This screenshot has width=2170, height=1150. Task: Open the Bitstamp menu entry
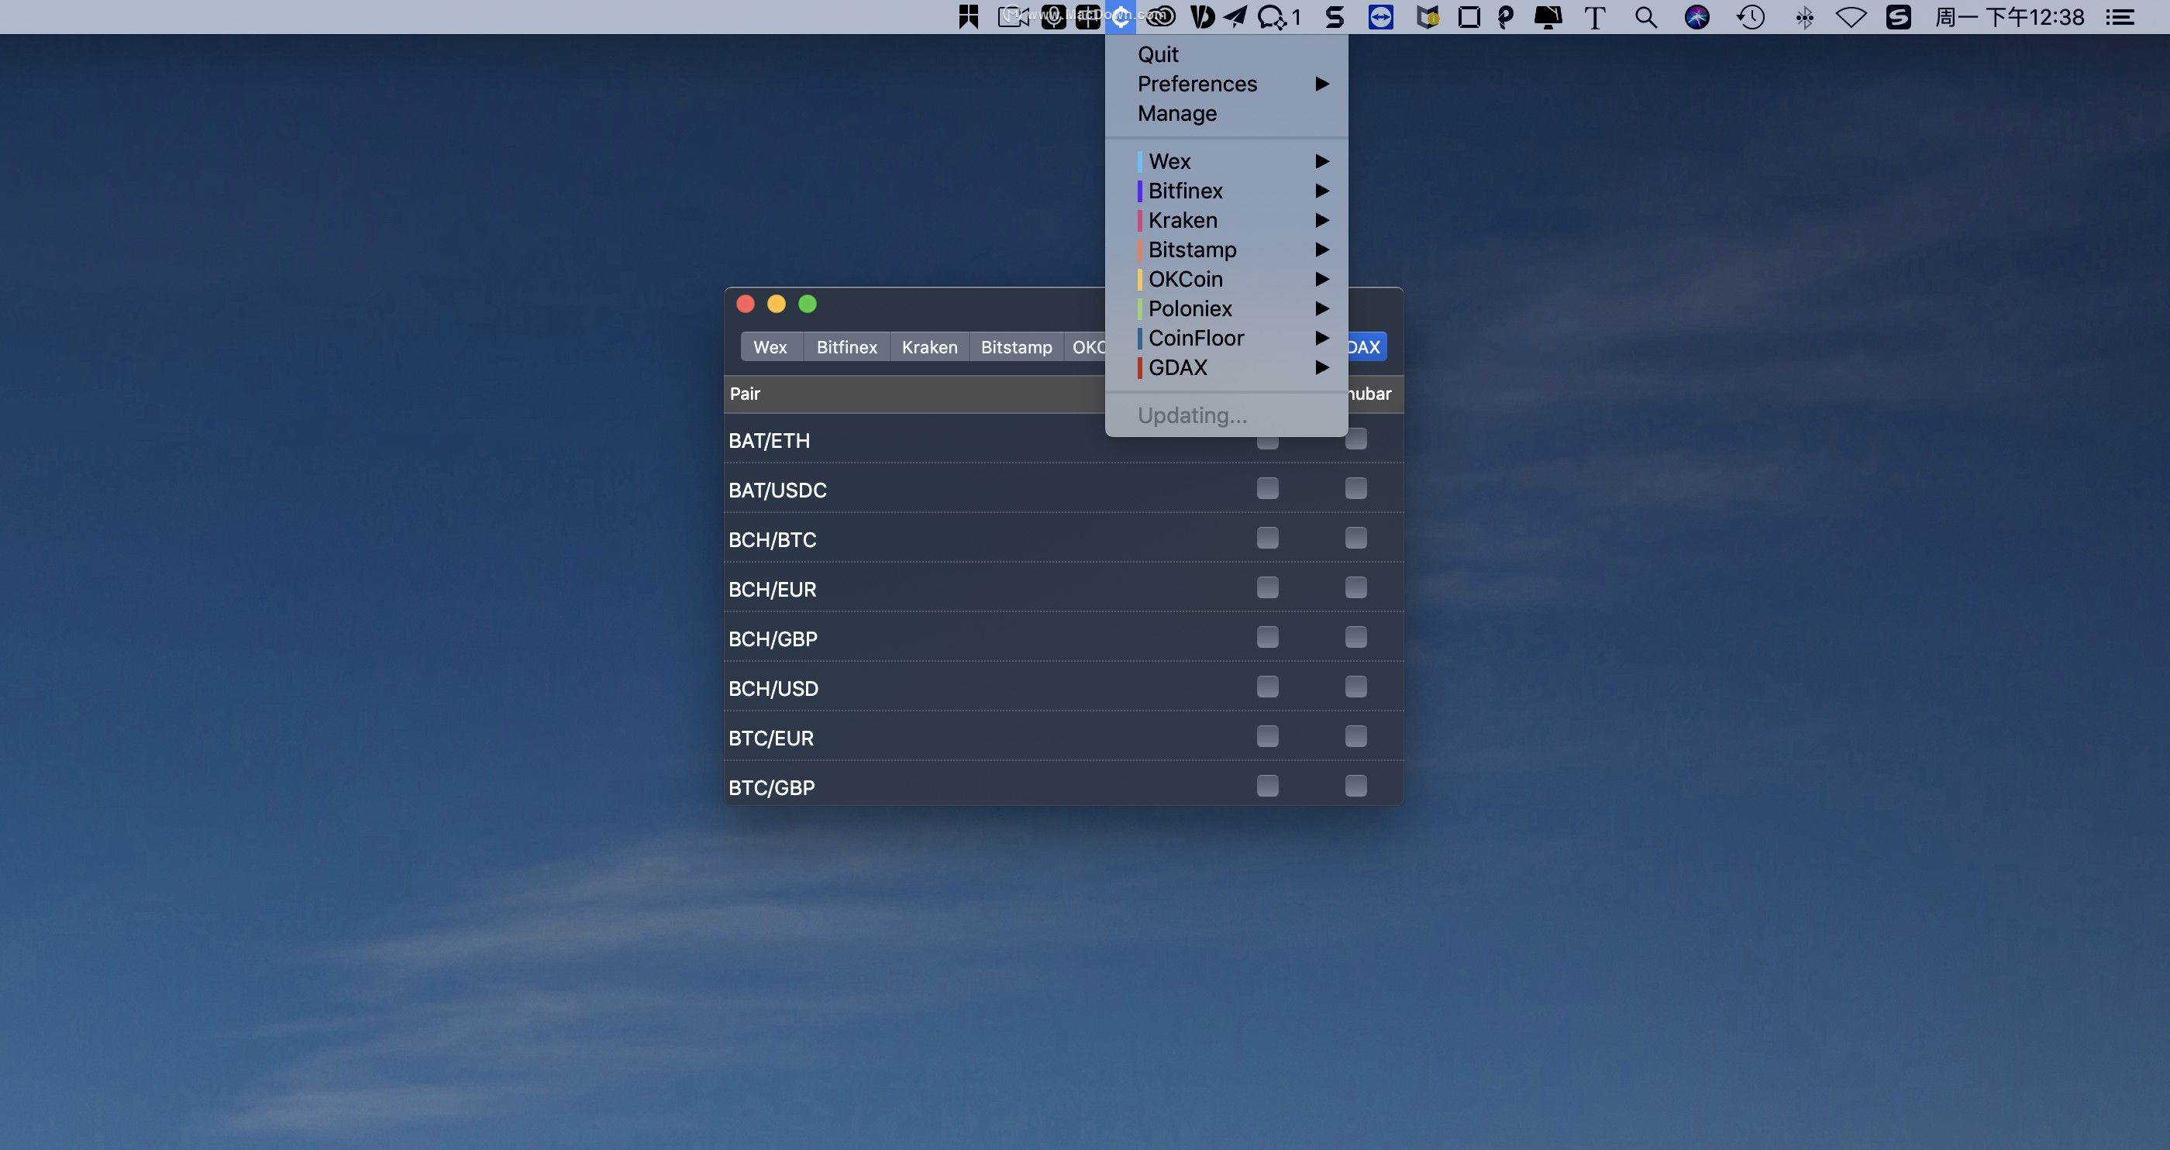click(x=1227, y=250)
